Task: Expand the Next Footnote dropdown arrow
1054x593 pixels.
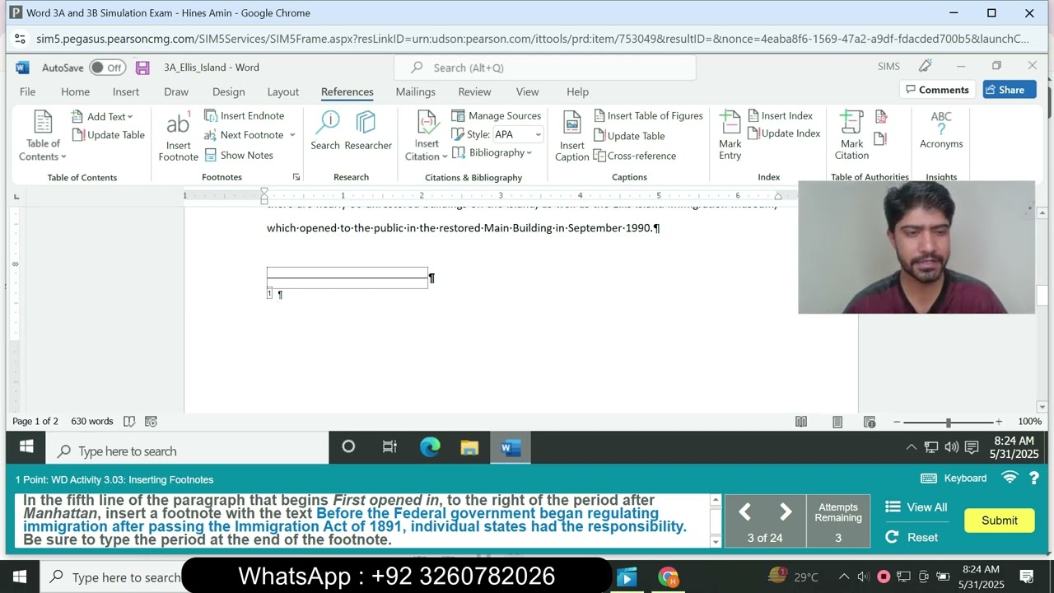Action: (291, 135)
